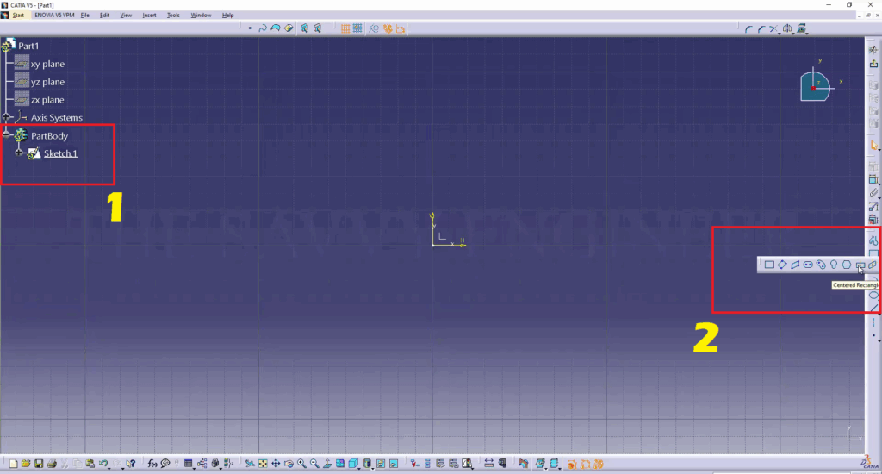The image size is (882, 474).
Task: Select the Hexagon profile tool
Action: 847,265
